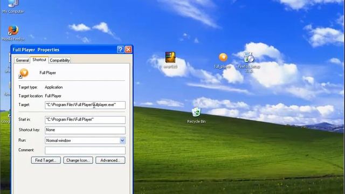This screenshot has height=194, width=345.
Task: Open the Run window mode dropdown
Action: click(x=122, y=140)
